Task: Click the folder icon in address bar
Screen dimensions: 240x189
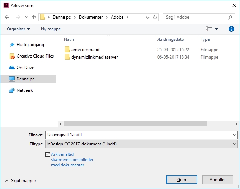Action: point(42,17)
